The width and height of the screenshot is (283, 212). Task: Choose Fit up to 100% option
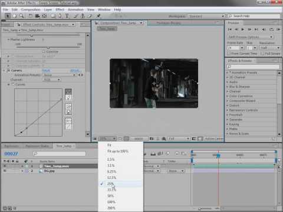[x=118, y=151]
